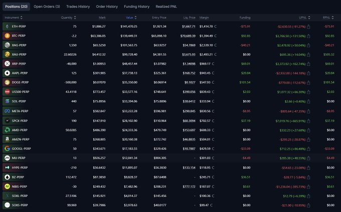The height and width of the screenshot is (212, 341).
Task: Open the SOXS-PERP instrument
Action: (20, 205)
